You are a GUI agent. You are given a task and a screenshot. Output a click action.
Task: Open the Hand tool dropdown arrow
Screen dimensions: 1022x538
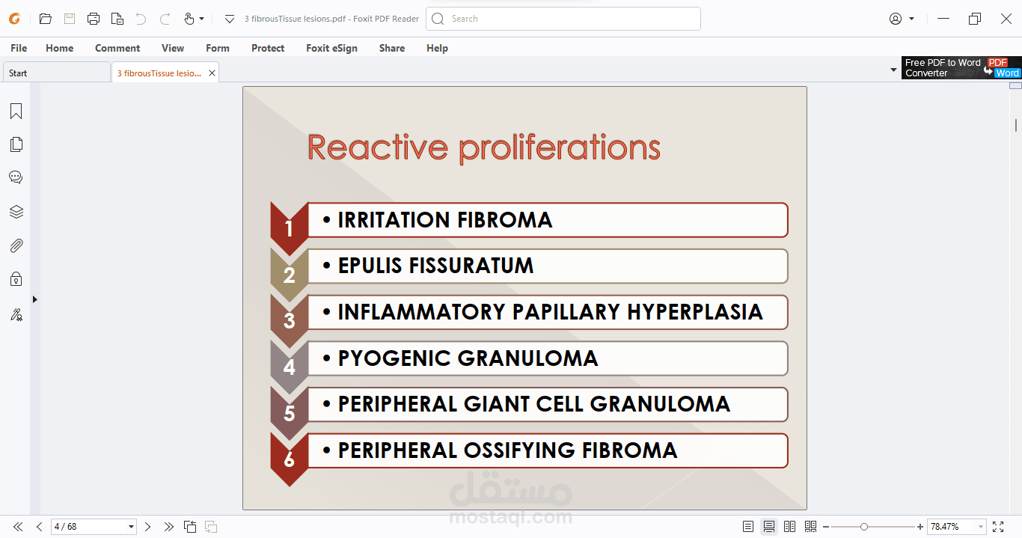[201, 19]
